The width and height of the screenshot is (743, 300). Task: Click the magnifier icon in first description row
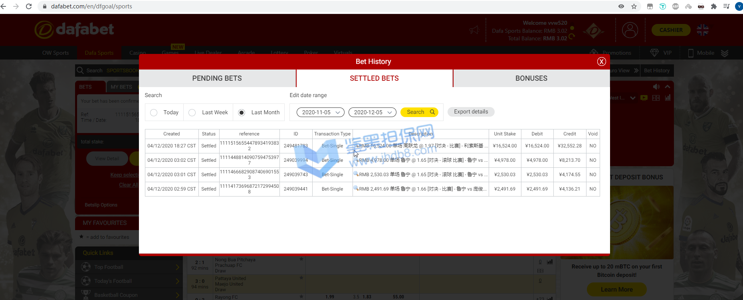coord(356,145)
